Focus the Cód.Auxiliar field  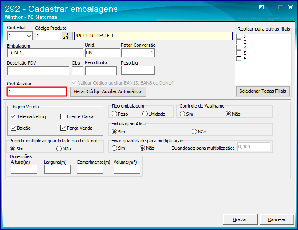coord(37,91)
